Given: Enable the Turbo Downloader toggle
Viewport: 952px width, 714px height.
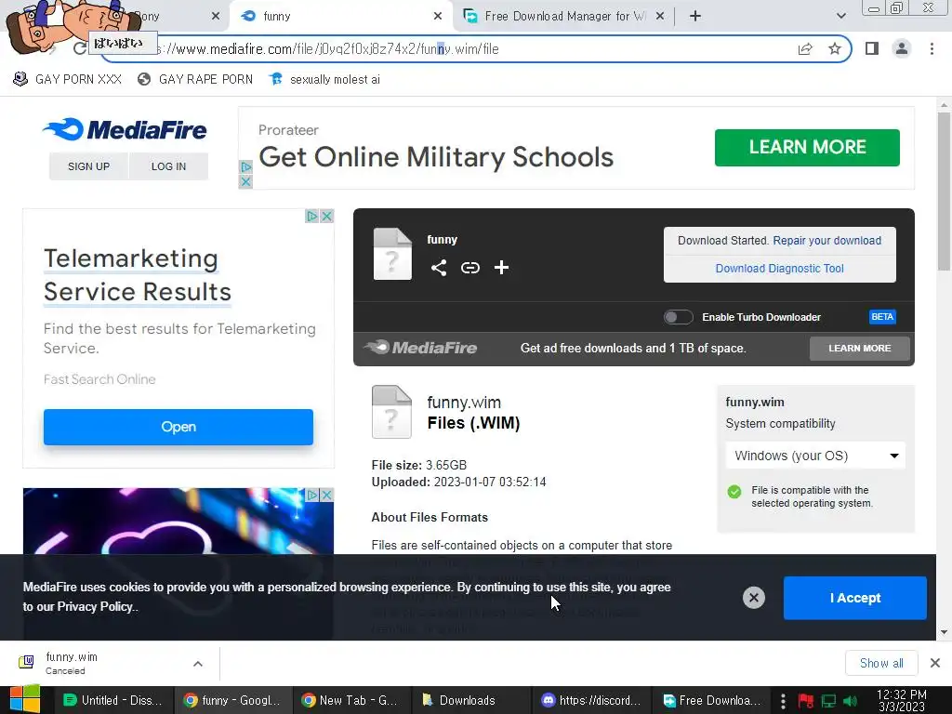Looking at the screenshot, I should click(x=678, y=317).
